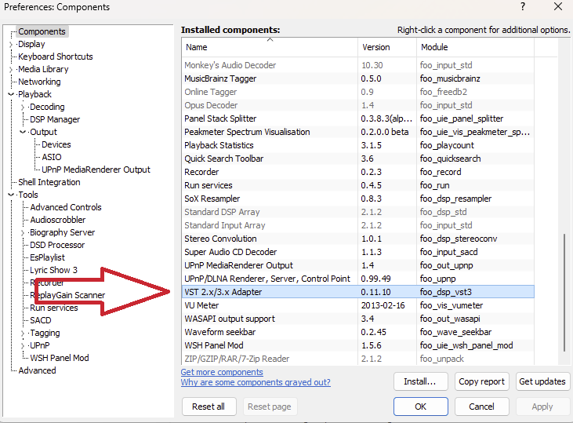Select Components in the preferences tree
This screenshot has height=423, width=573.
click(x=42, y=32)
